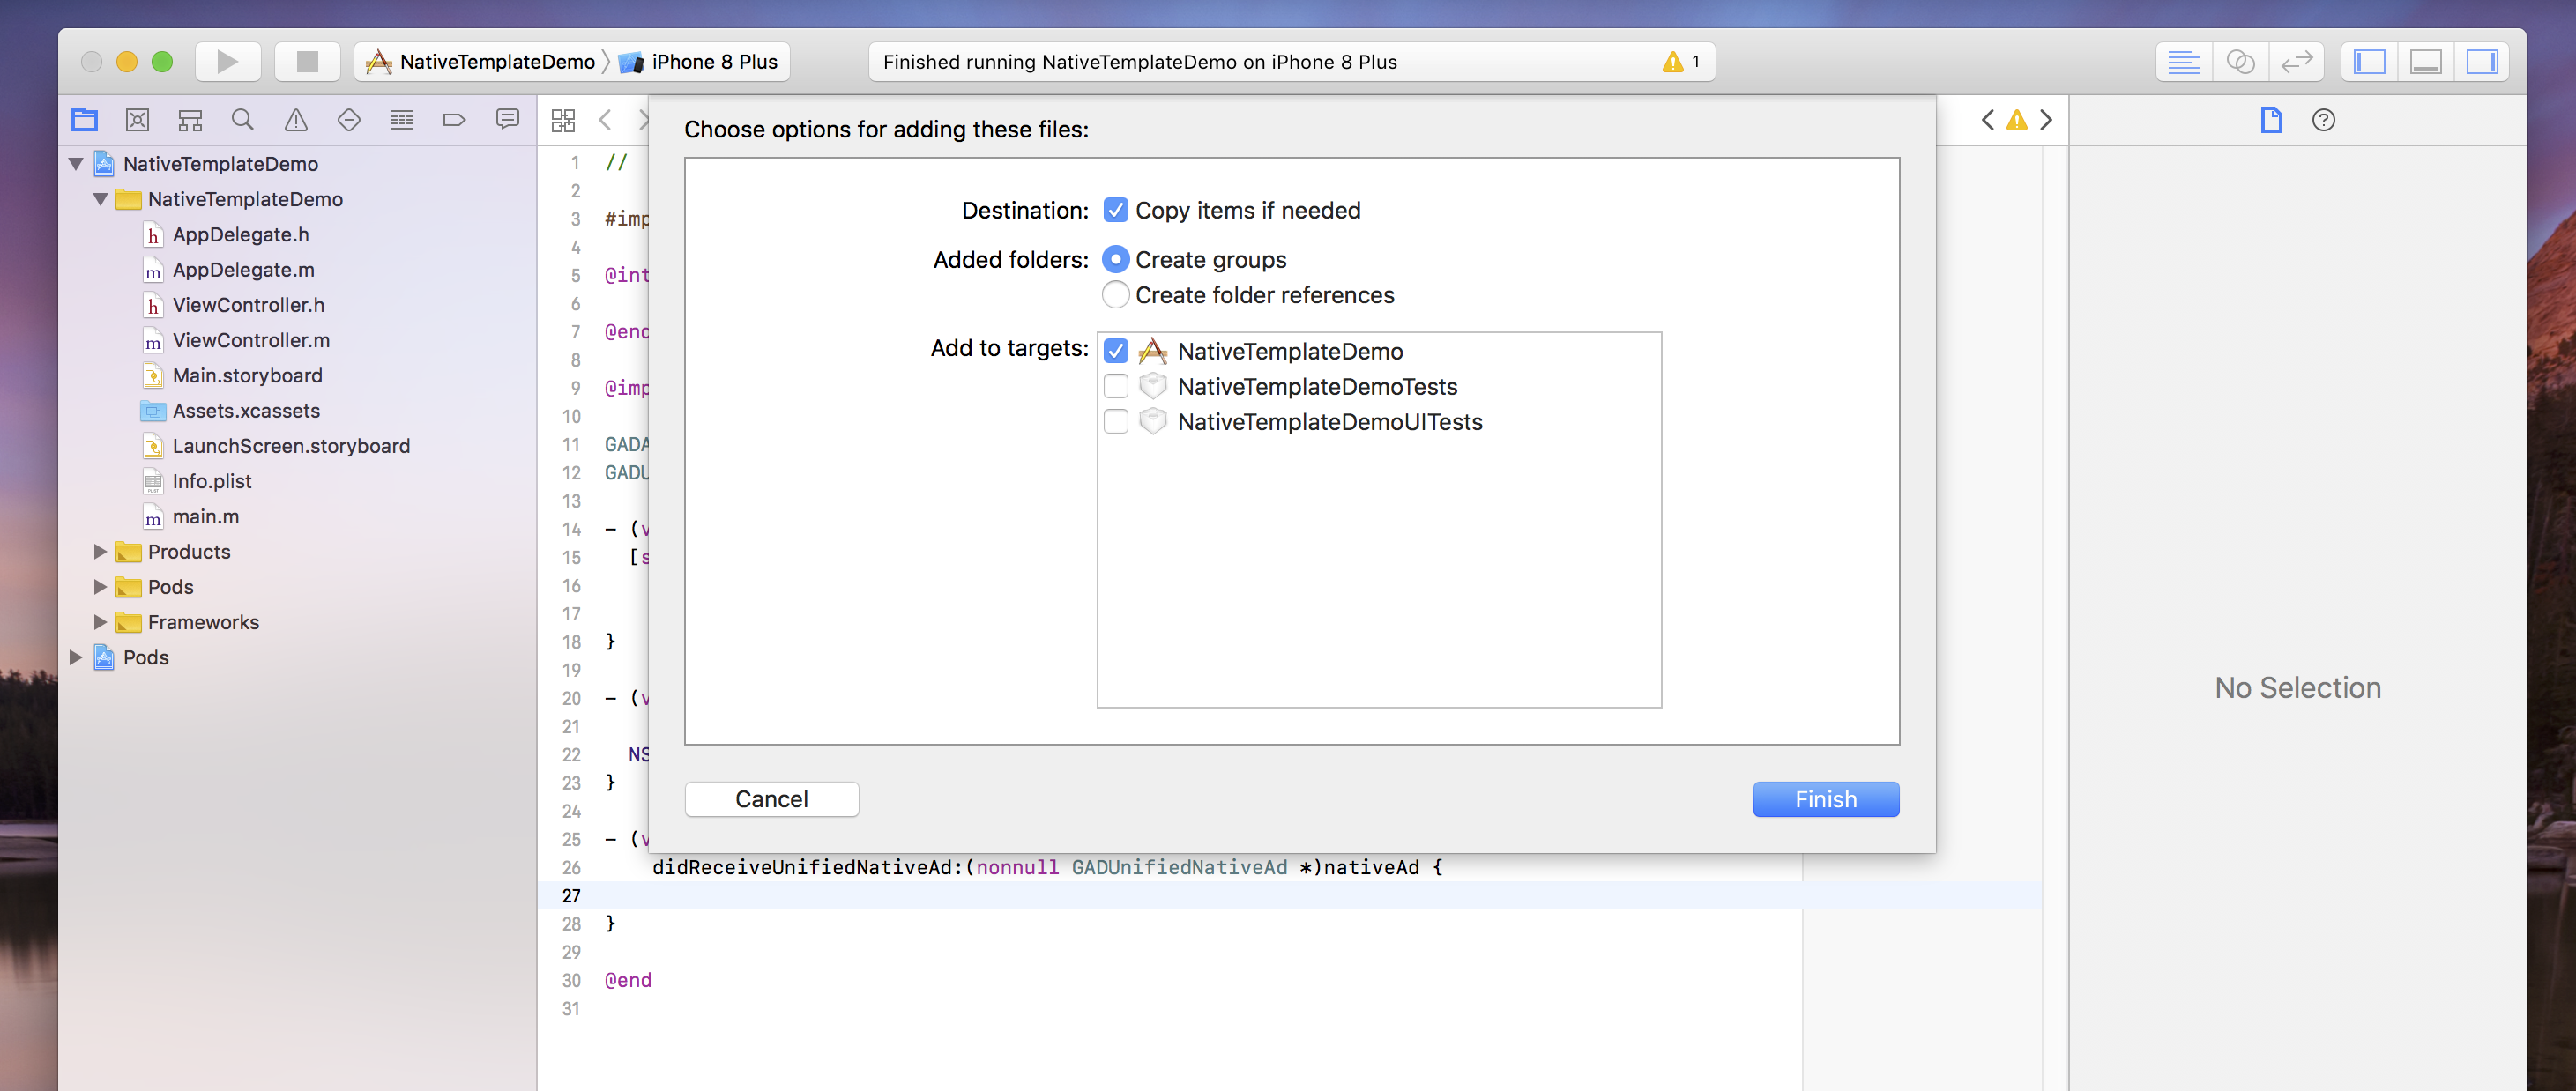Viewport: 2576px width, 1091px height.
Task: Click the Run play button
Action: pos(227,62)
